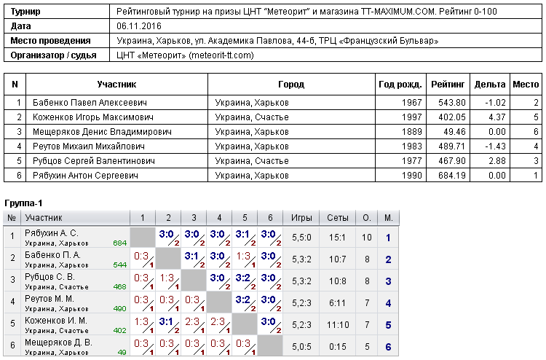This screenshot has height=360, width=546.
Task: Select participant "Бабенко Павел Алексеевич"
Action: point(90,103)
